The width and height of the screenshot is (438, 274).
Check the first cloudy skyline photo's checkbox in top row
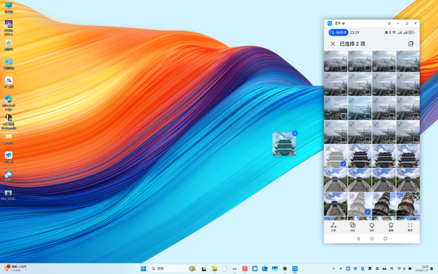pyautogui.click(x=343, y=68)
